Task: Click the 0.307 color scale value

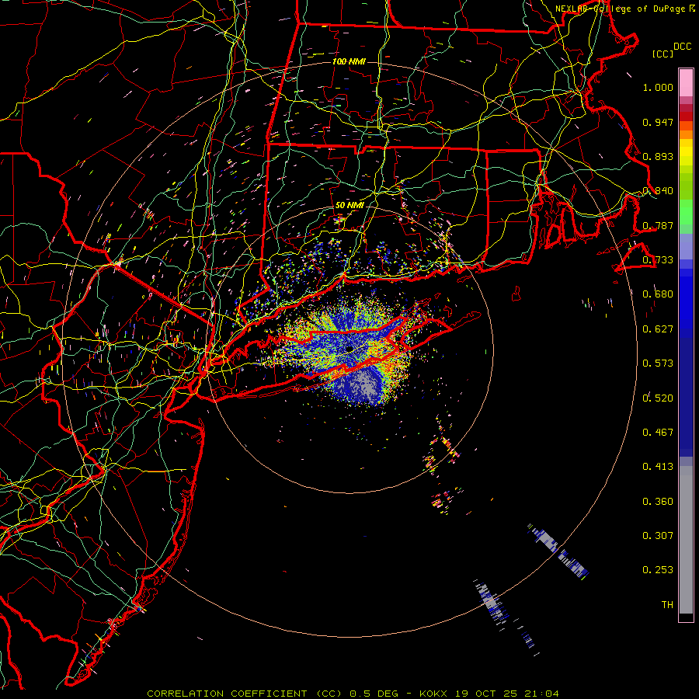Action: pyautogui.click(x=658, y=536)
